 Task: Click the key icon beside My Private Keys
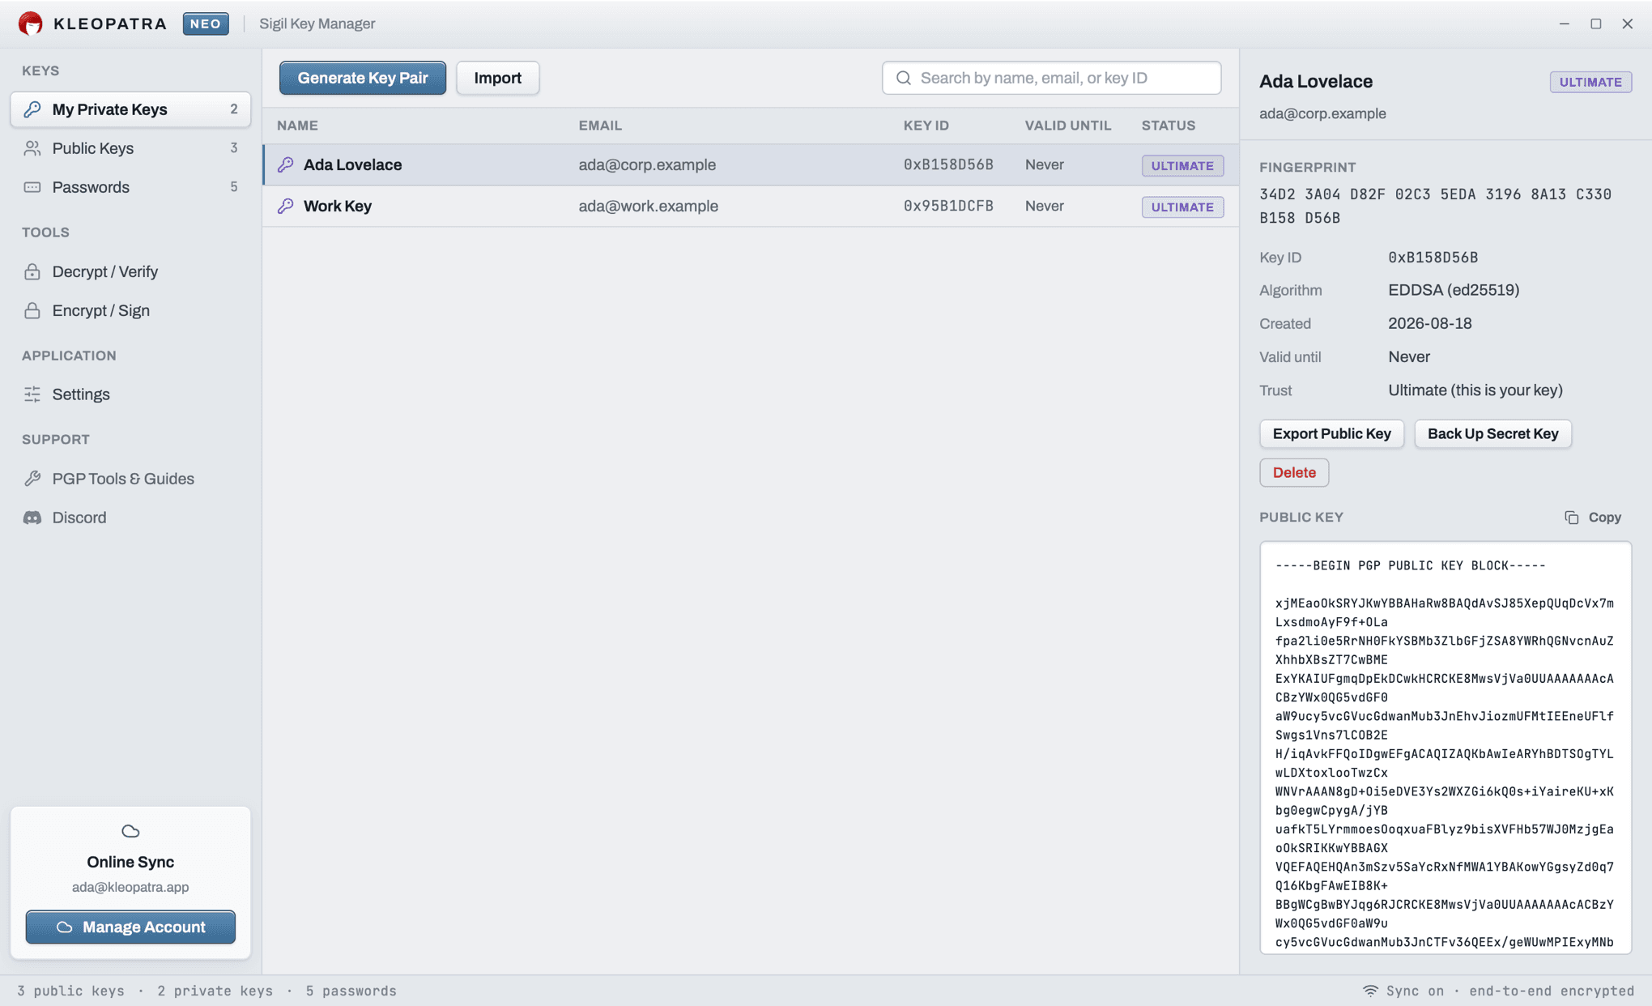tap(32, 109)
